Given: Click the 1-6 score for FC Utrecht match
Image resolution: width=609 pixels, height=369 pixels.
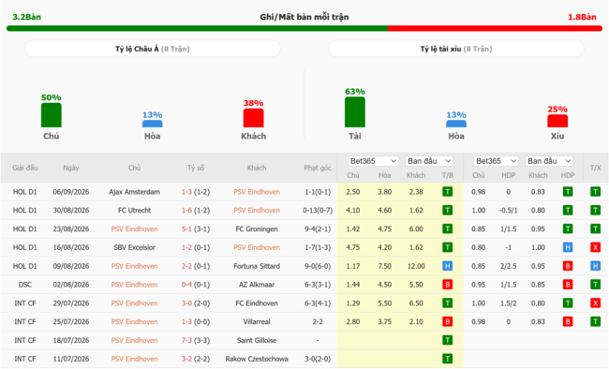Looking at the screenshot, I should 186,211.
